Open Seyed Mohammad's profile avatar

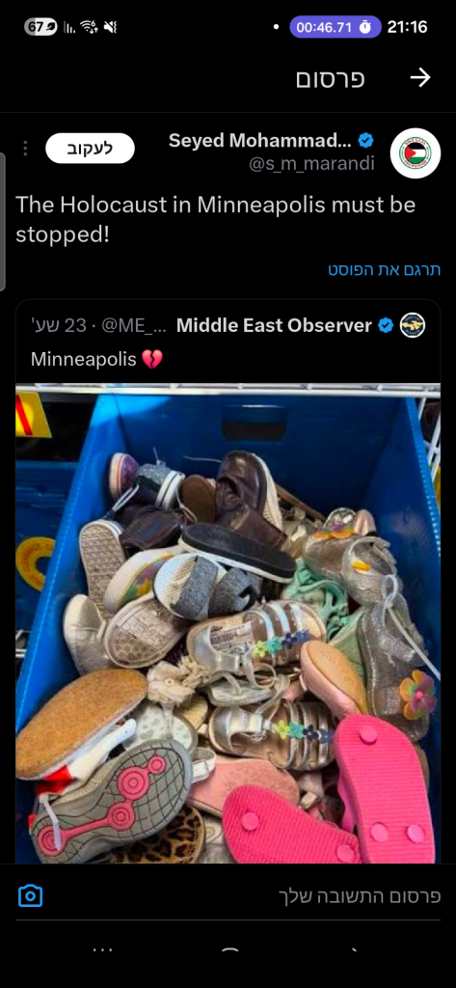tap(416, 153)
